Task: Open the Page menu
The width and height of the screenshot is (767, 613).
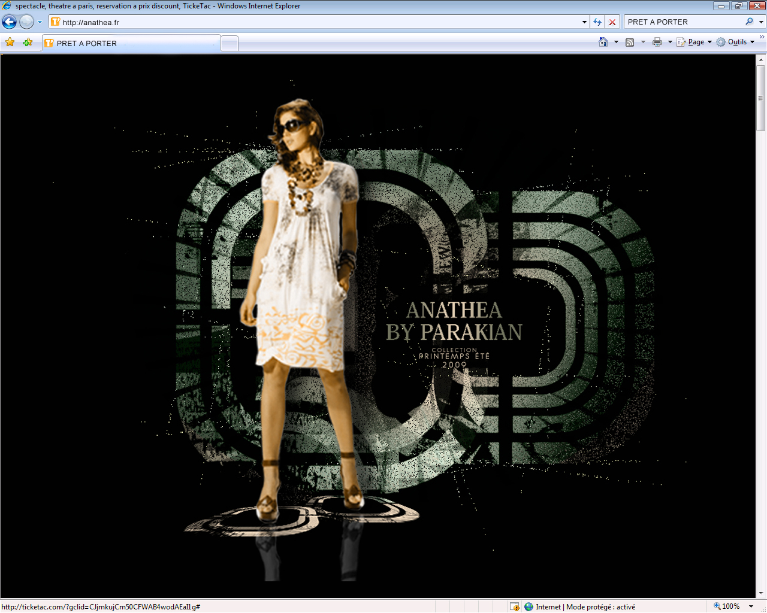Action: point(694,42)
